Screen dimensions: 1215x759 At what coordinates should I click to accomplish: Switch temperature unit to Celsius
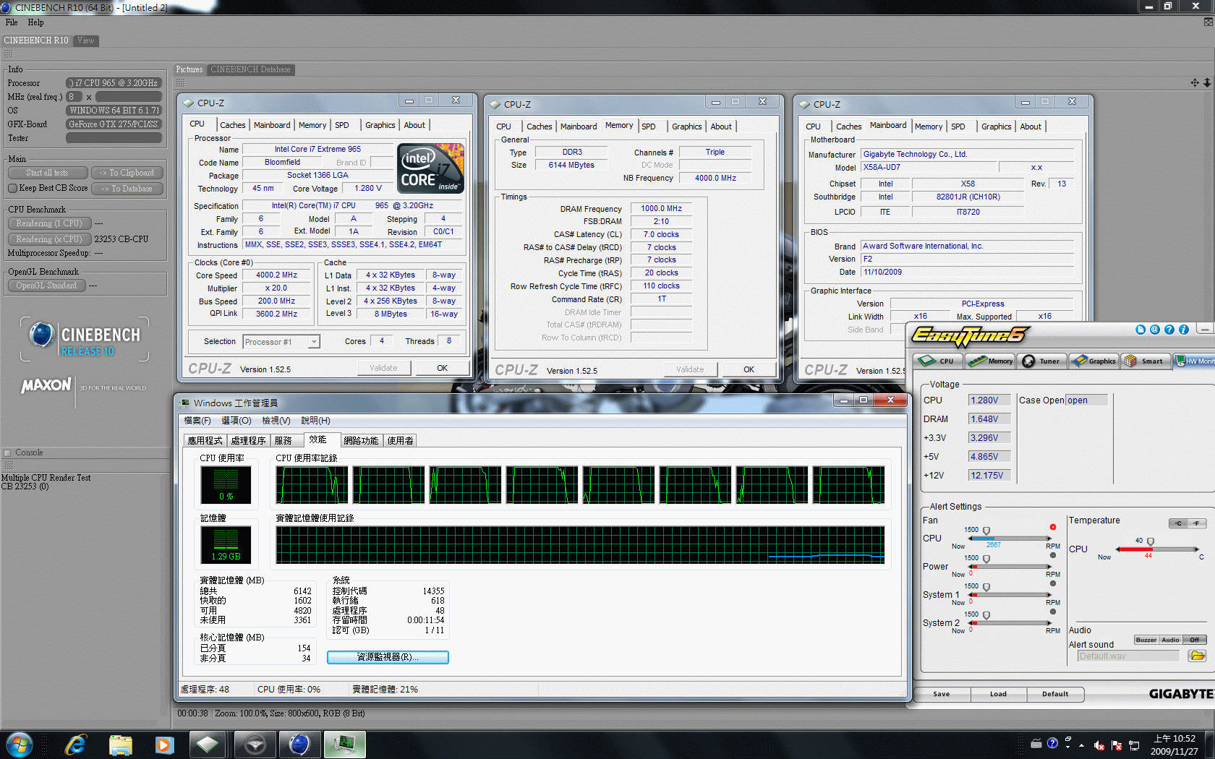(1178, 523)
